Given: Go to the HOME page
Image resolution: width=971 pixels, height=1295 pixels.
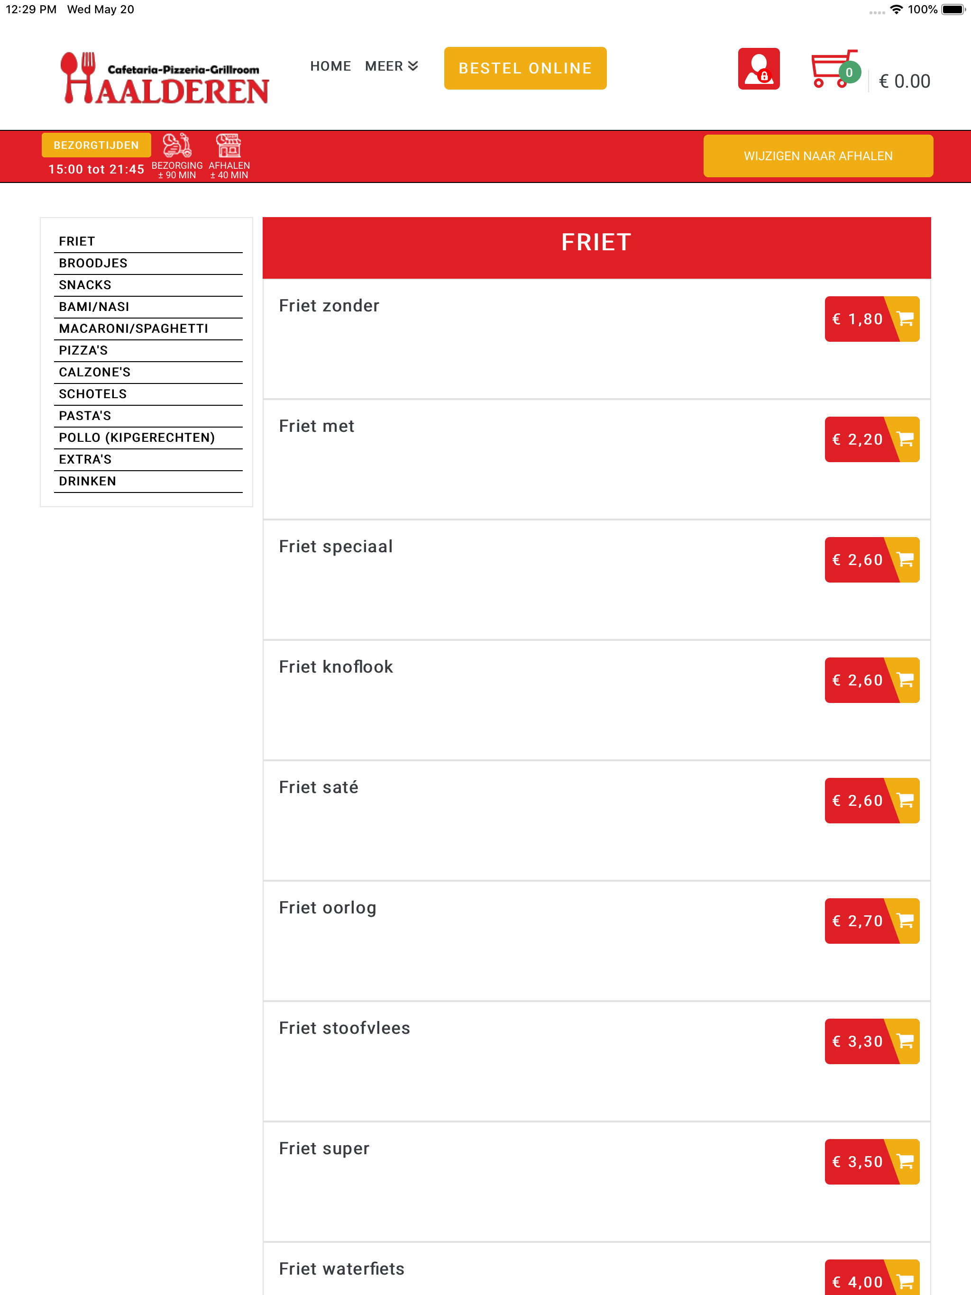Looking at the screenshot, I should 330,66.
